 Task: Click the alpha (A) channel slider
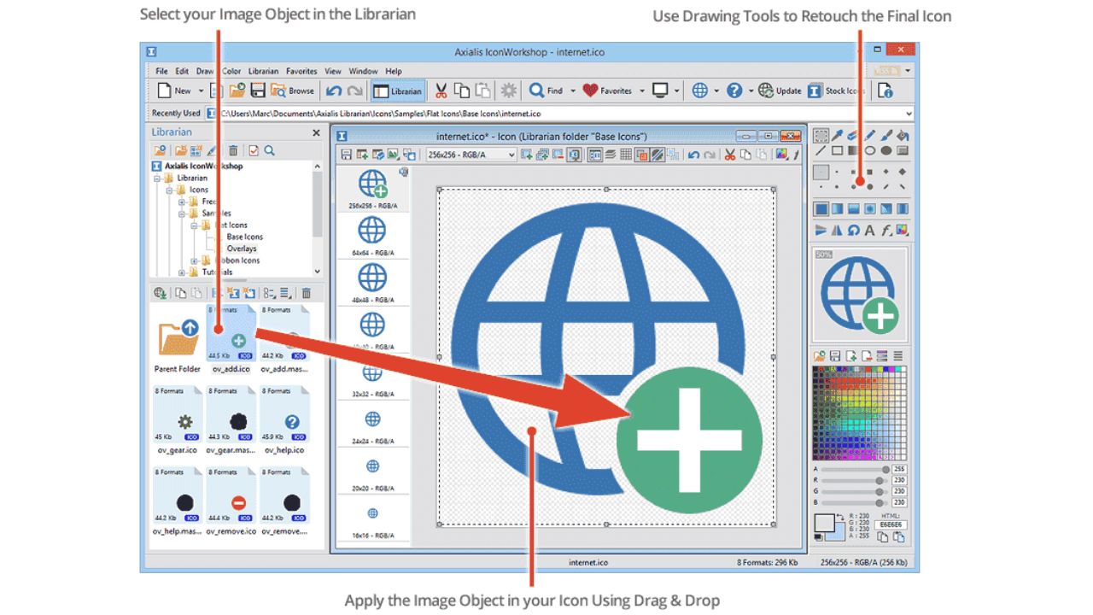click(x=854, y=470)
